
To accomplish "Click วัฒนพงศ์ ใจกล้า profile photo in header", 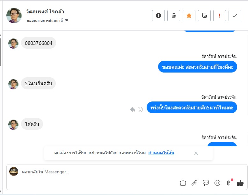I will tap(14, 16).
